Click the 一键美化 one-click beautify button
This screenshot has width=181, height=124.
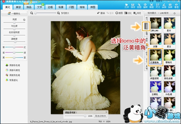click(x=14, y=14)
